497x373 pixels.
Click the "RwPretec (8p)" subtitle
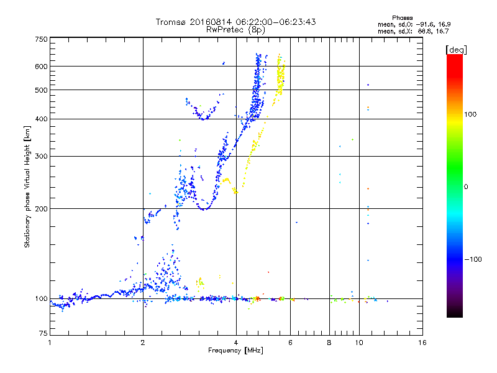point(235,30)
